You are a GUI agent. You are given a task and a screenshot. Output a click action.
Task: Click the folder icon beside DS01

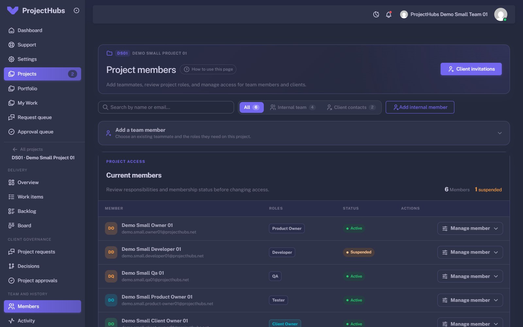[110, 53]
